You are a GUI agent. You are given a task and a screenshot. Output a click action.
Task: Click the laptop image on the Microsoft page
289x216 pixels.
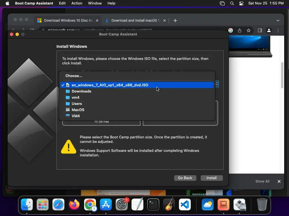click(x=250, y=46)
